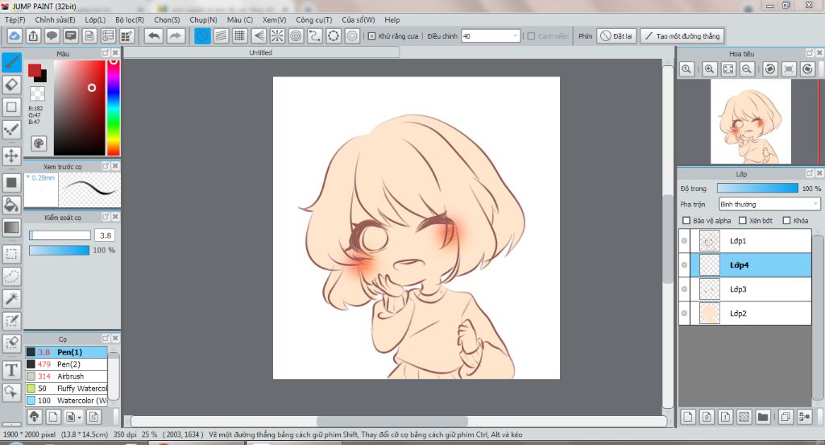The width and height of the screenshot is (825, 445).
Task: Enable parallel lines snap
Action: coord(221,35)
